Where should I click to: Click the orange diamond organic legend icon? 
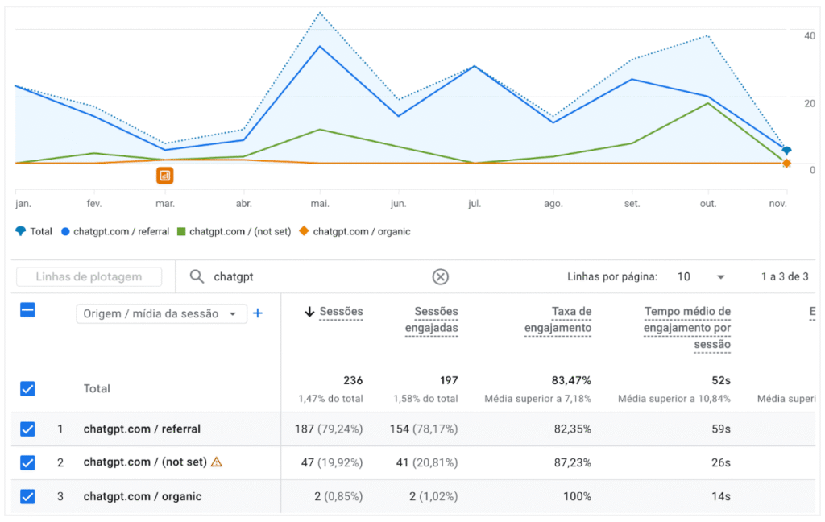(x=304, y=231)
